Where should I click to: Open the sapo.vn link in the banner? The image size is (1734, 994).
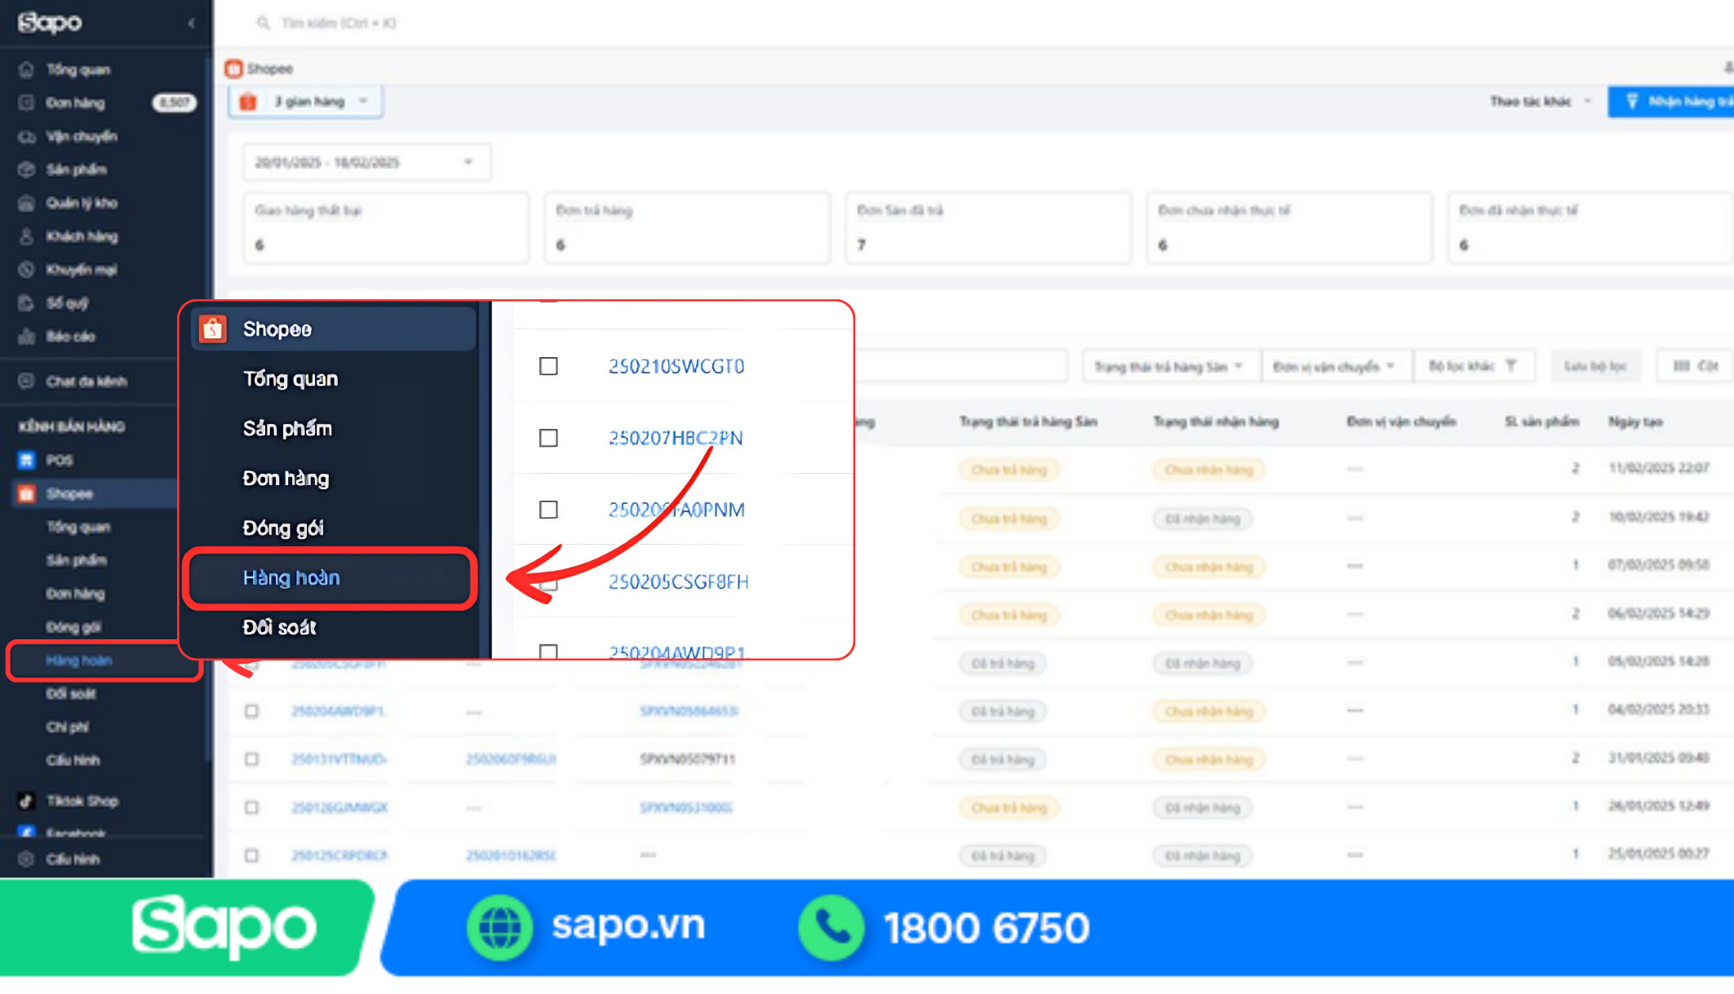tap(628, 926)
